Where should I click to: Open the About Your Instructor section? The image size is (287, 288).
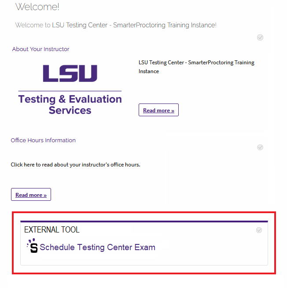point(40,49)
